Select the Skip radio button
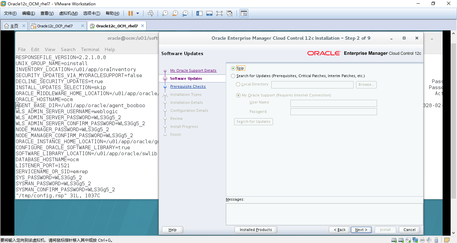 click(233, 68)
